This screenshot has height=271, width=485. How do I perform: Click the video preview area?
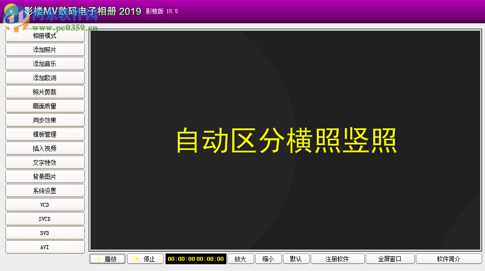(x=285, y=140)
